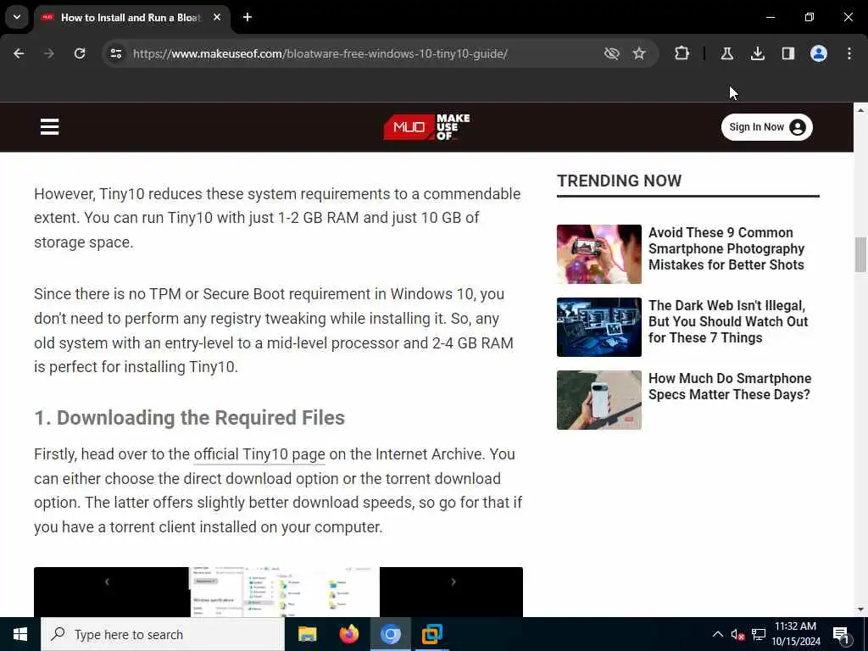The width and height of the screenshot is (868, 651).
Task: Reload the current page
Action: [x=80, y=53]
